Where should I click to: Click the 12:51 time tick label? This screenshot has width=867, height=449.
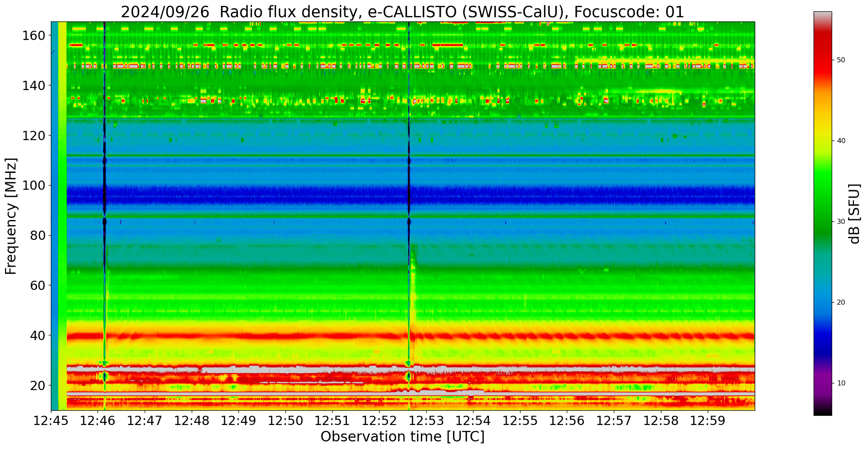(333, 421)
